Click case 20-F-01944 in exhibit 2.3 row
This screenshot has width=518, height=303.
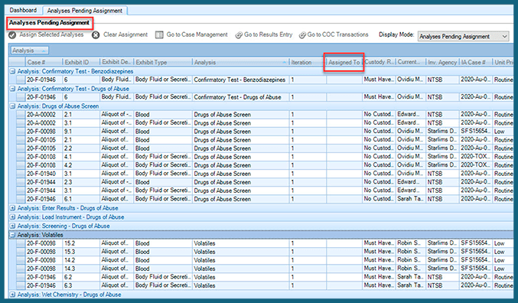coord(41,182)
